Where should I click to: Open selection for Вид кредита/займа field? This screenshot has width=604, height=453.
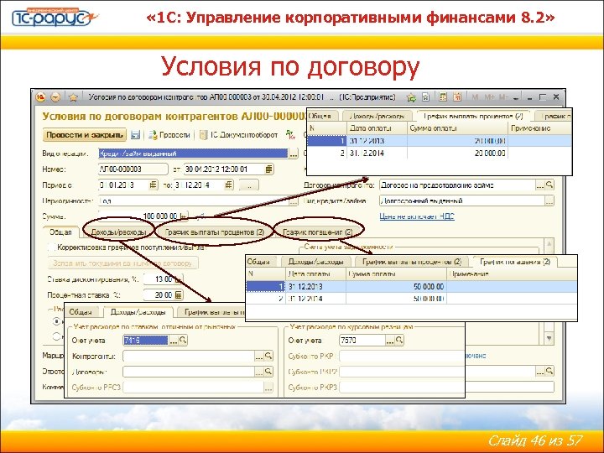549,200
